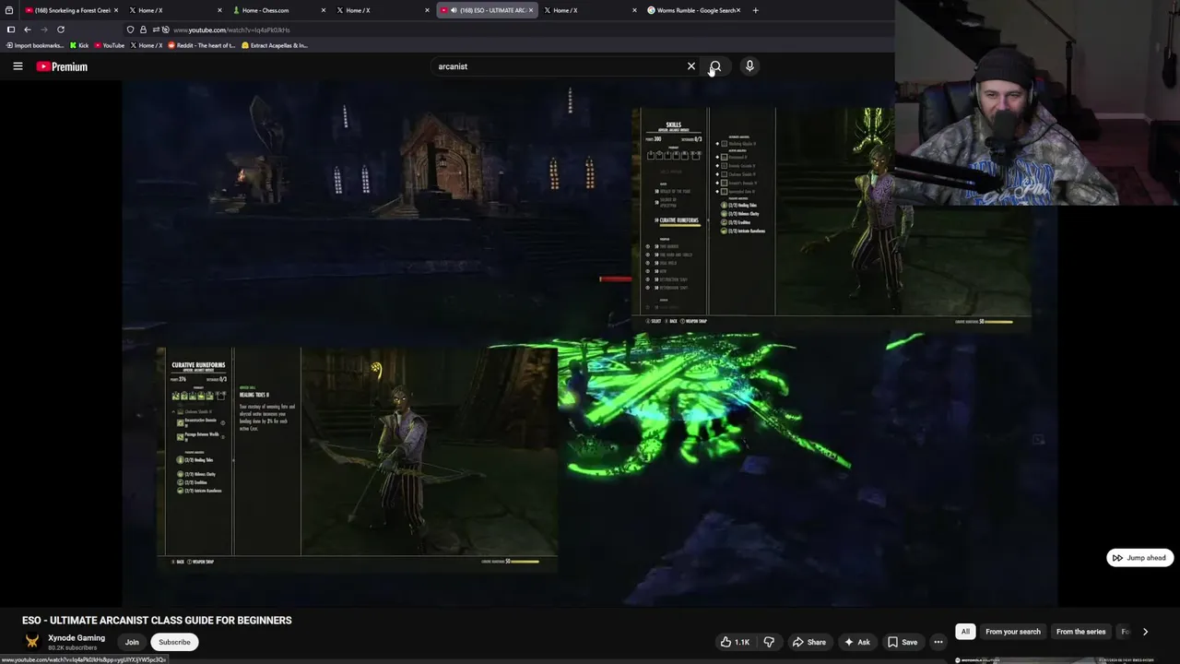The image size is (1180, 664).
Task: Subscribe to Xynode Gaming
Action: (x=174, y=642)
